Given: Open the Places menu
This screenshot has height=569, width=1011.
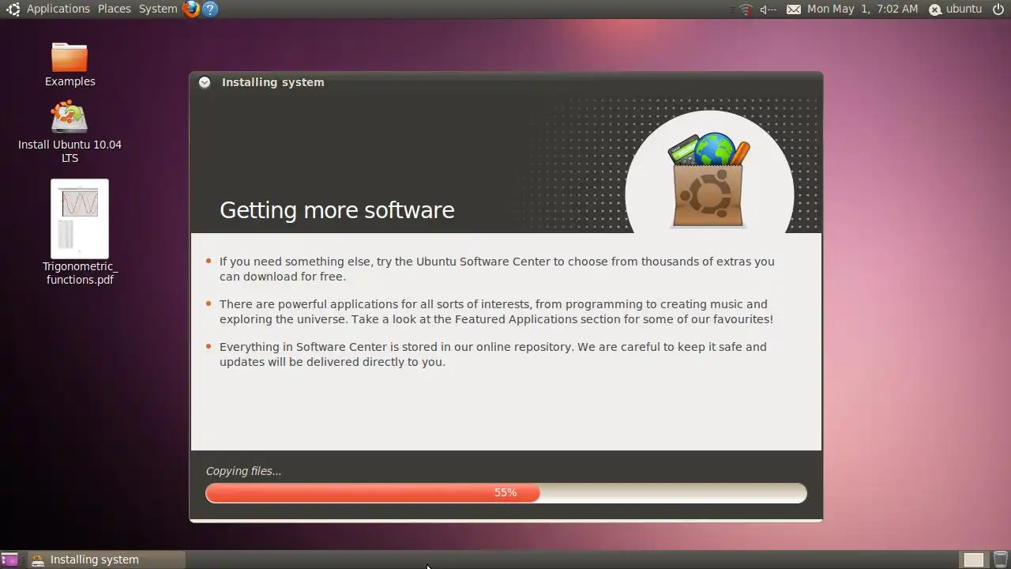Looking at the screenshot, I should (x=115, y=9).
